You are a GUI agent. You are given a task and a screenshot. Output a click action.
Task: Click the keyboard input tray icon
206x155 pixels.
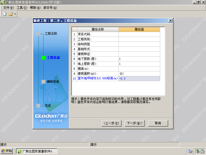click(190, 151)
